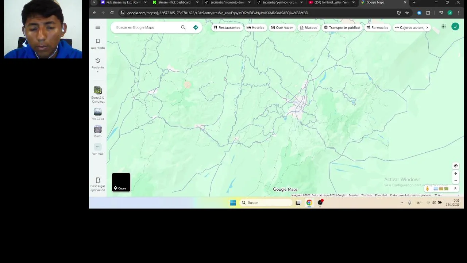This screenshot has width=467, height=263.
Task: Open the Chrome profile avatar
Action: point(450,13)
